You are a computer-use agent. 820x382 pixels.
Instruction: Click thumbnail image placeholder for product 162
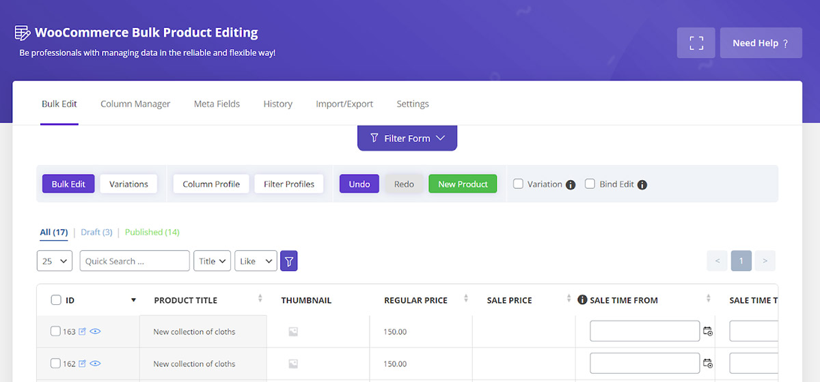point(293,364)
